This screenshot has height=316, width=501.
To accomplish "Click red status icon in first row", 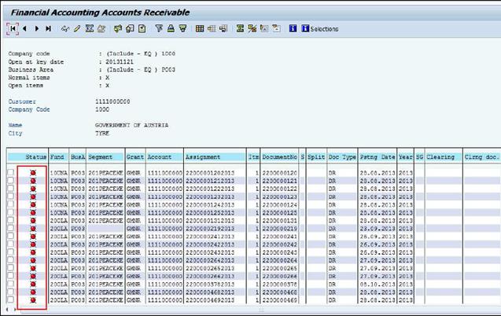I will pos(32,171).
